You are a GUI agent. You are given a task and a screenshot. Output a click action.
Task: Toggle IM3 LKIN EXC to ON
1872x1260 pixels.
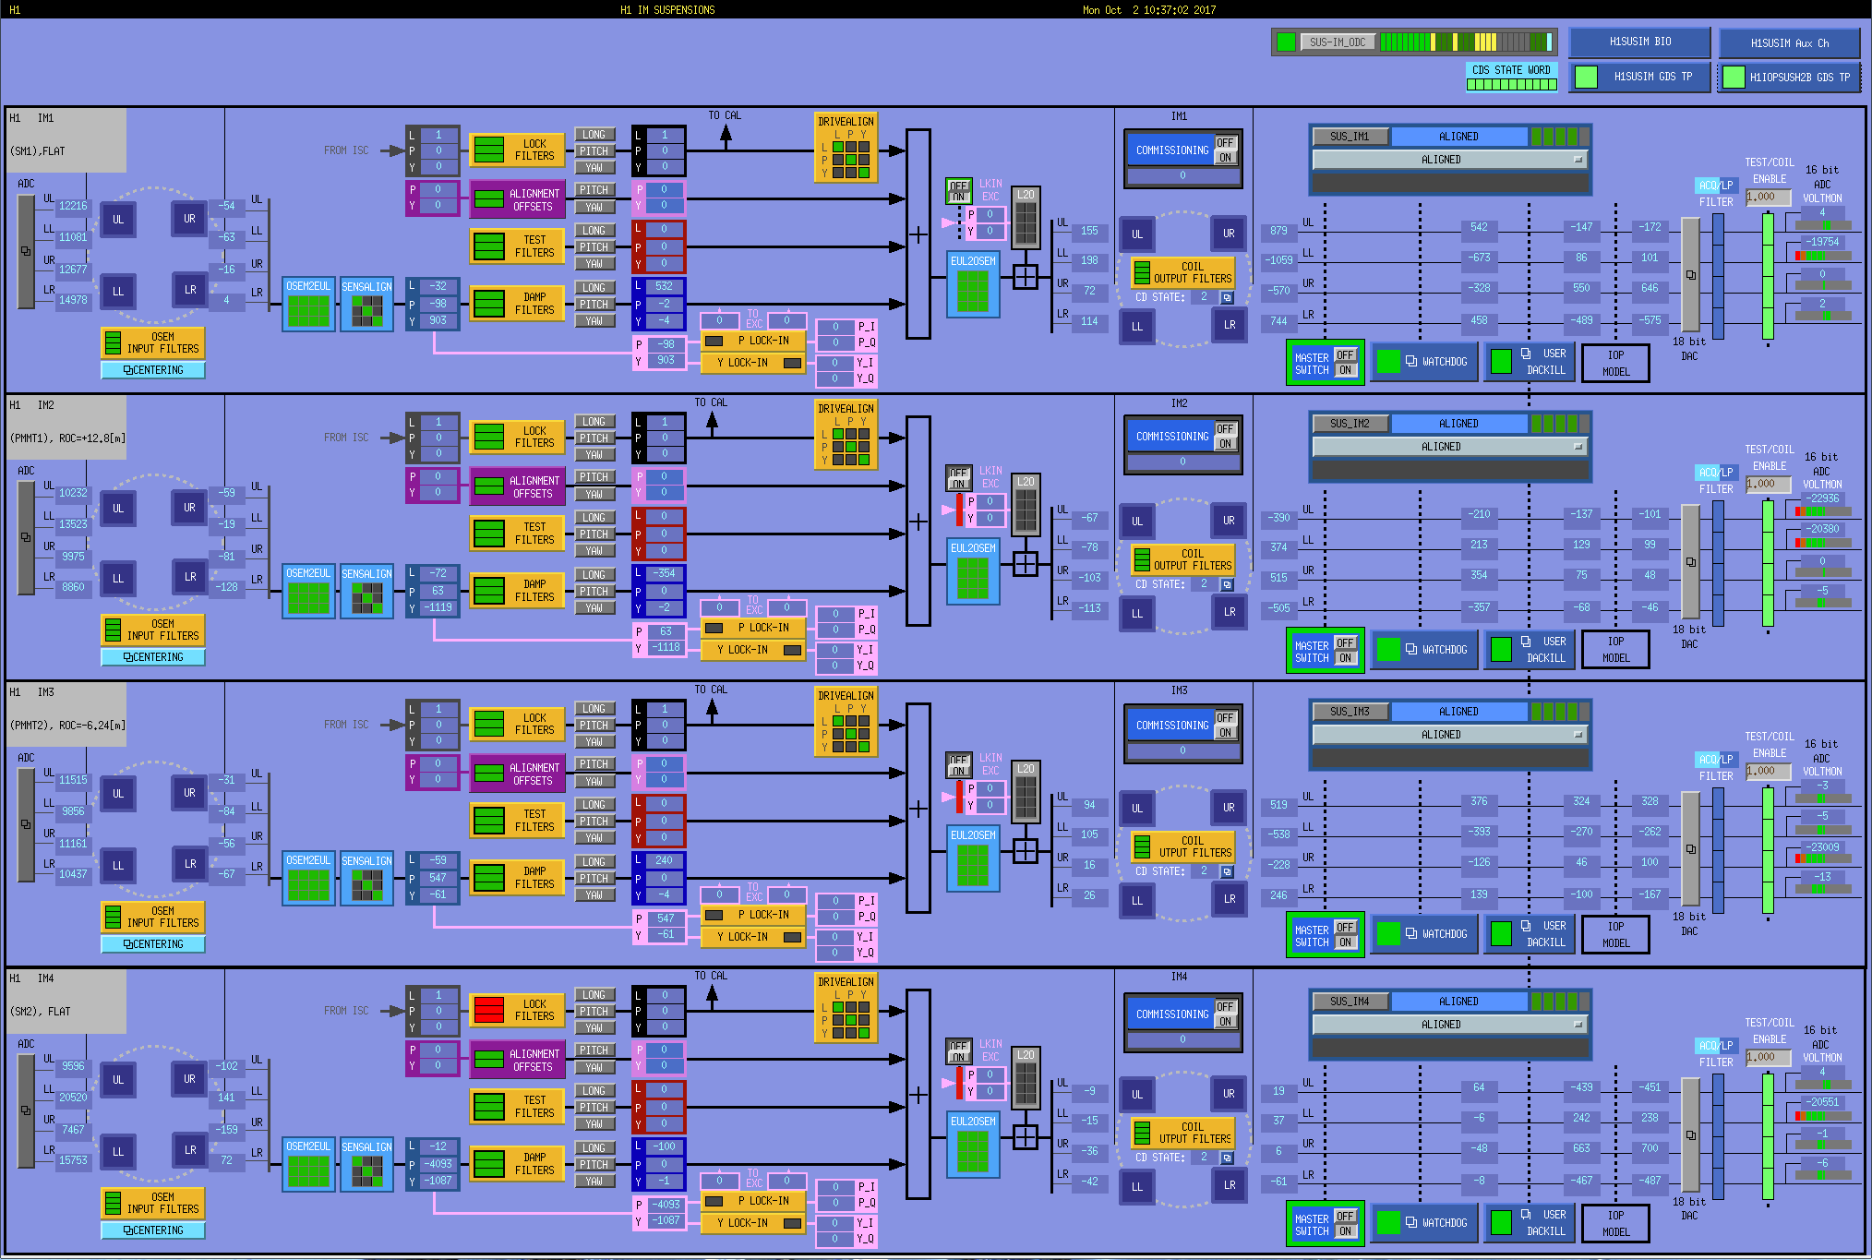coord(959,769)
